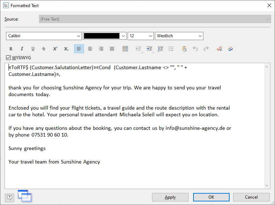Center align the text
This screenshot has height=205, width=275.
coord(90,49)
